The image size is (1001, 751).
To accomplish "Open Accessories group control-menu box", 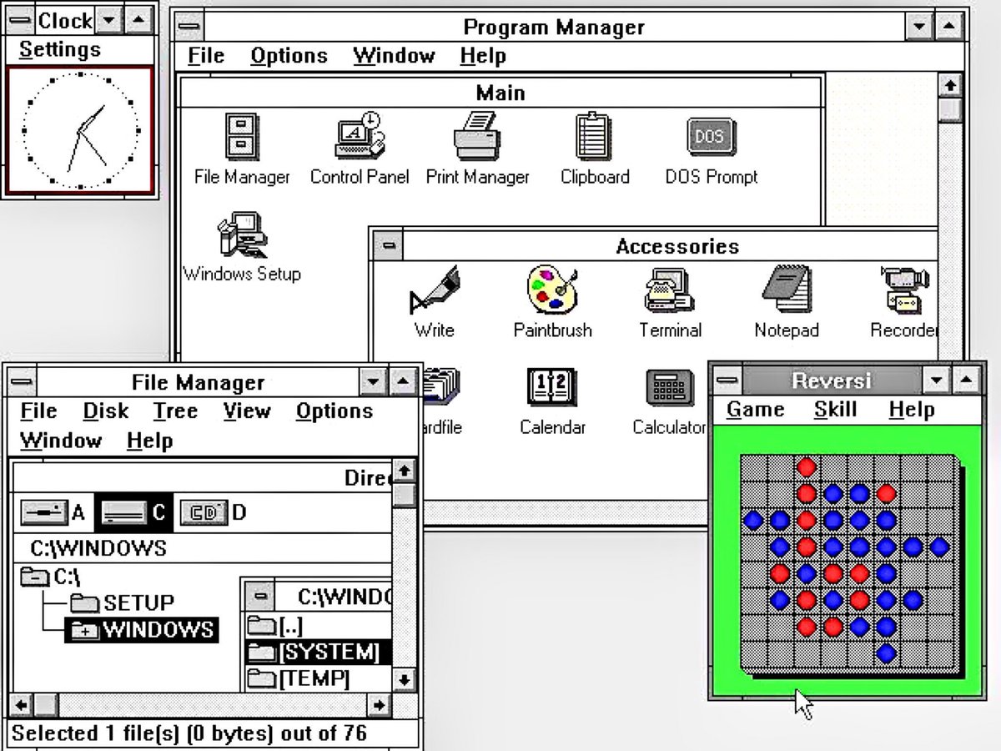I will (x=388, y=245).
